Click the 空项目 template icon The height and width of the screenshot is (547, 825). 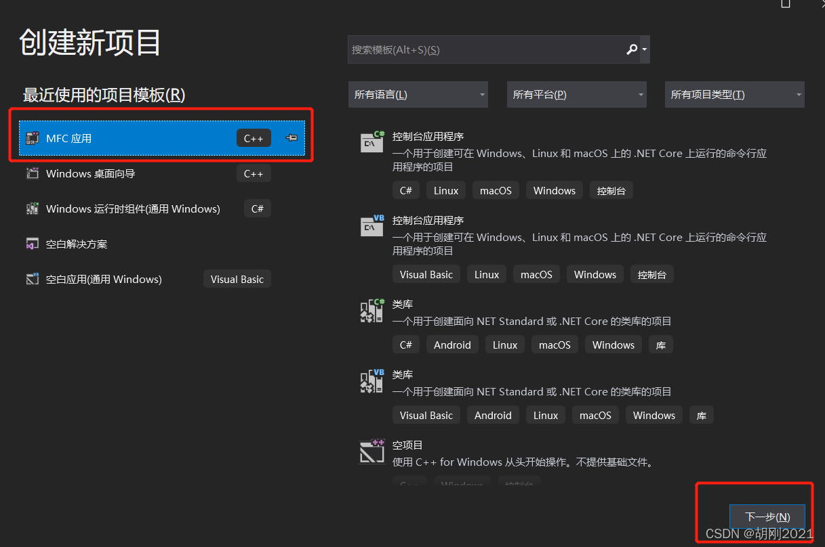(x=373, y=450)
